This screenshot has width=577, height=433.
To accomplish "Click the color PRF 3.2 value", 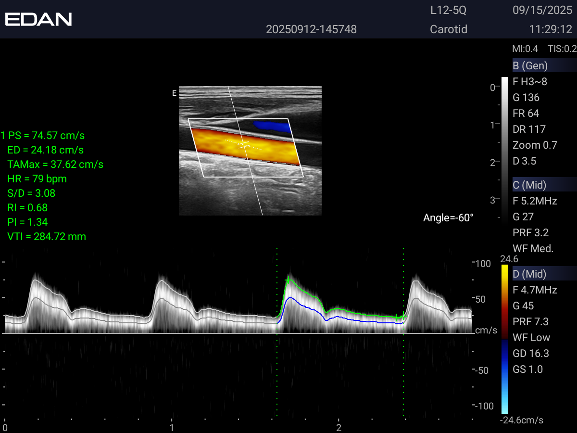I will (x=531, y=232).
